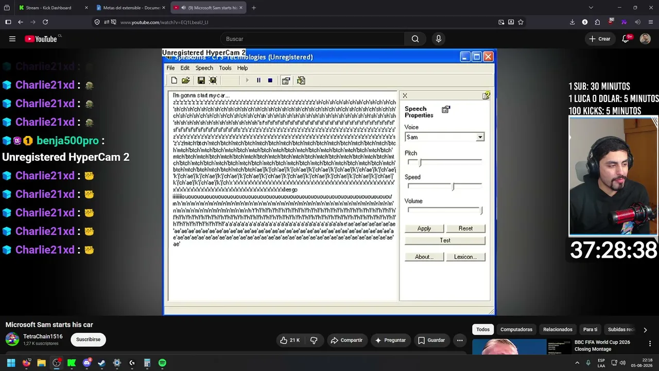Open a new browser tab
Screen dimensions: 659x371
[253, 8]
